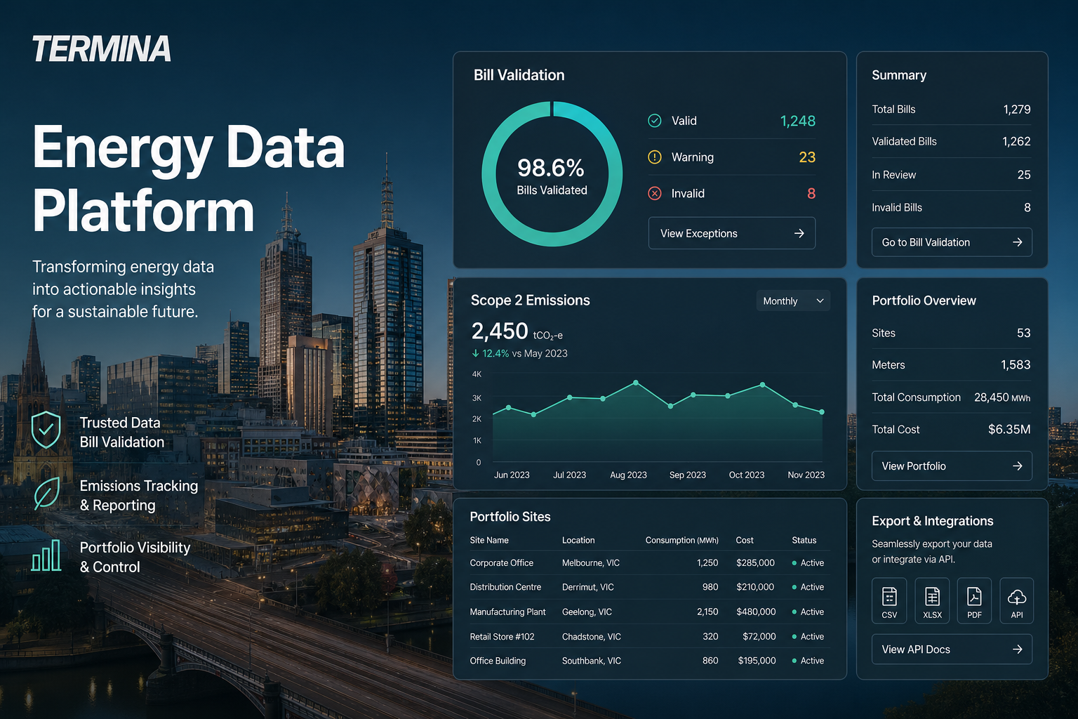1078x719 pixels.
Task: Click the Valid count 1,248
Action: point(798,121)
